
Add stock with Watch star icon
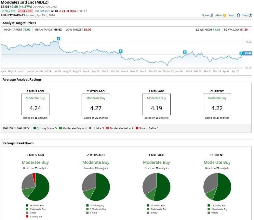coord(238,15)
